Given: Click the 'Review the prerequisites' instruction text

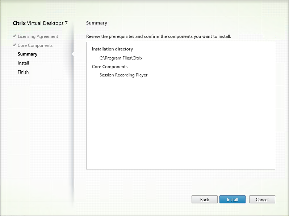Looking at the screenshot, I should (x=159, y=36).
